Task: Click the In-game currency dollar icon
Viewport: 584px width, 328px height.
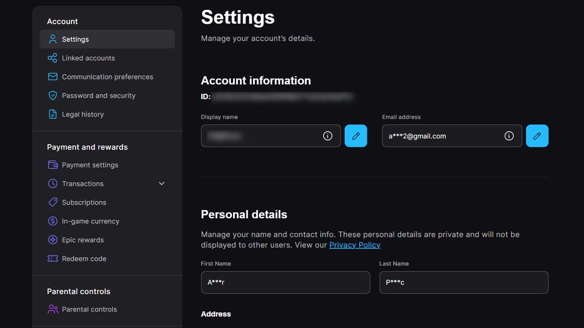Action: (53, 221)
